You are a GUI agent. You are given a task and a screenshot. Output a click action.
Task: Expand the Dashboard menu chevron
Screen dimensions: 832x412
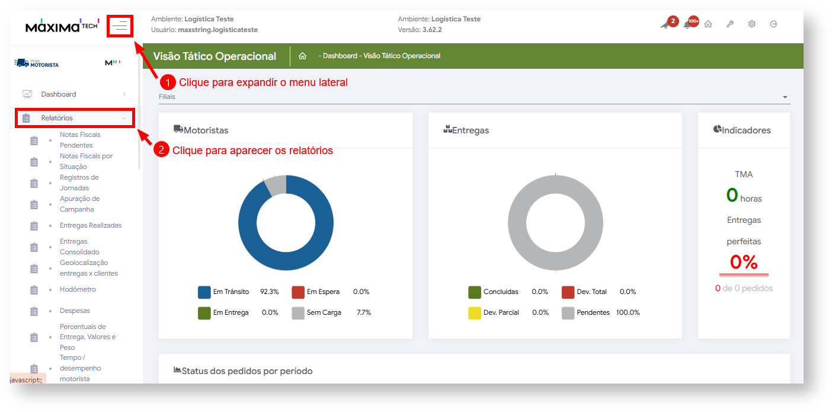124,94
